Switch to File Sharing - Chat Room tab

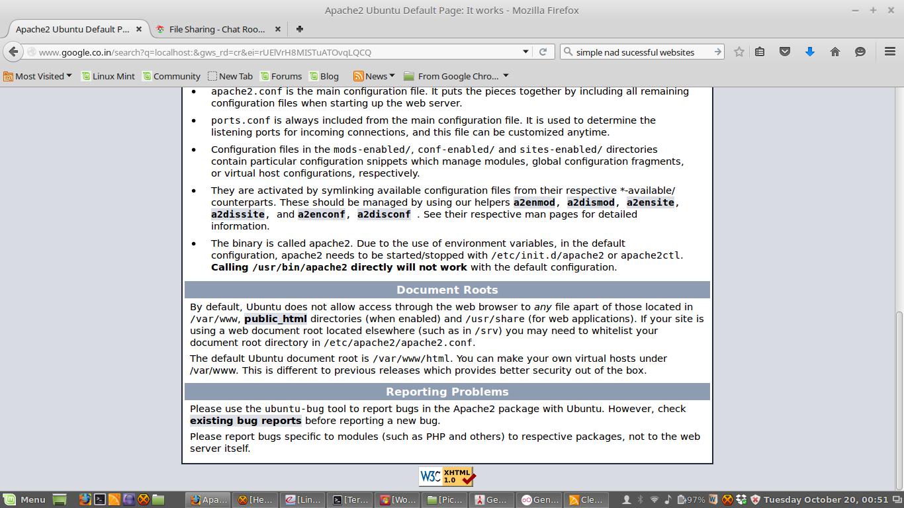[218, 29]
